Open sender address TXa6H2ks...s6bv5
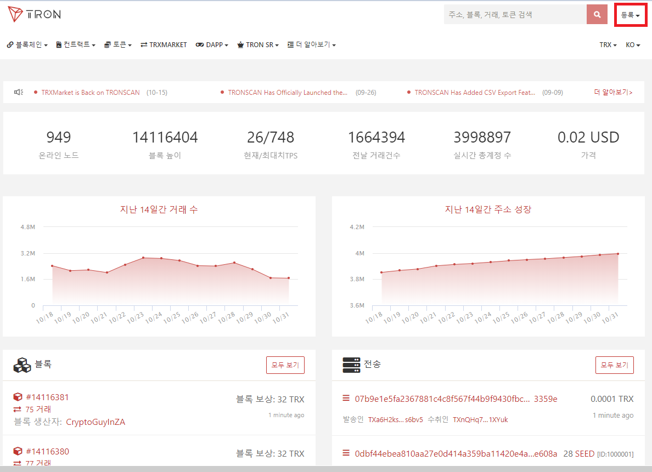The image size is (652, 472). click(396, 420)
